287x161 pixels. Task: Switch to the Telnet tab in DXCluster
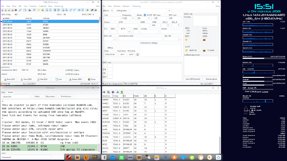tap(10, 93)
